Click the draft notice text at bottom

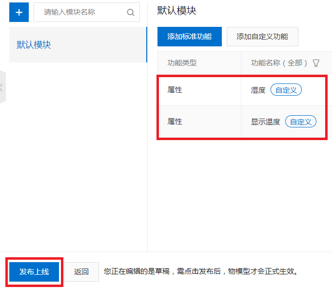pyautogui.click(x=200, y=271)
